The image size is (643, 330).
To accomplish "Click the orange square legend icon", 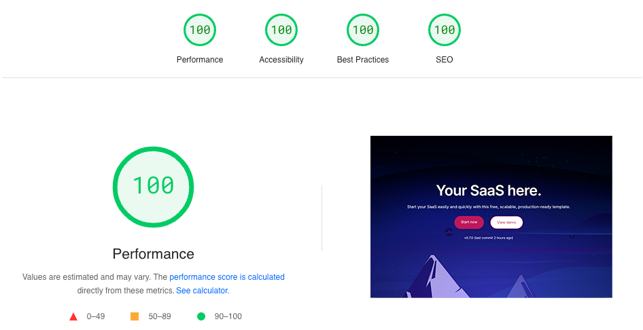I will pos(135,316).
